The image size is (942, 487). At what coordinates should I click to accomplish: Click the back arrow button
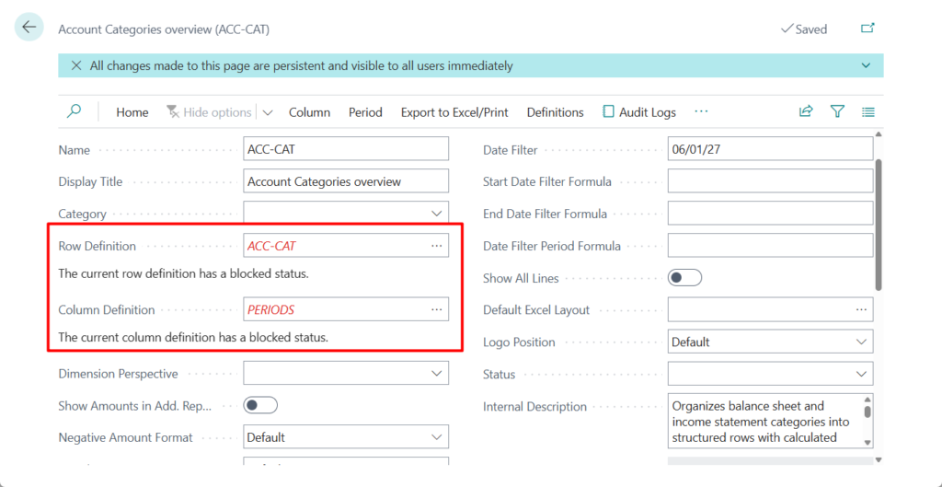click(29, 28)
